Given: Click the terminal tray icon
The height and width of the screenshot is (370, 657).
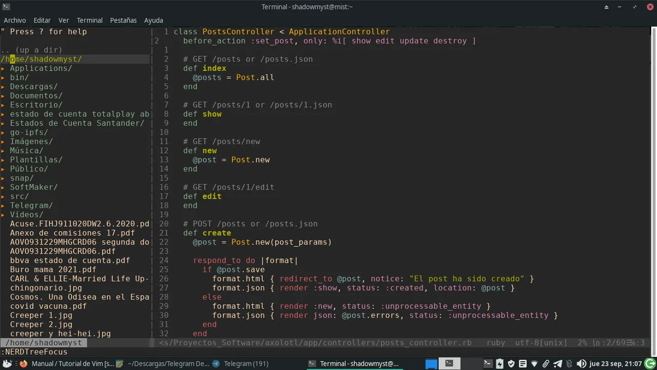Looking at the screenshot, I should tap(488, 364).
